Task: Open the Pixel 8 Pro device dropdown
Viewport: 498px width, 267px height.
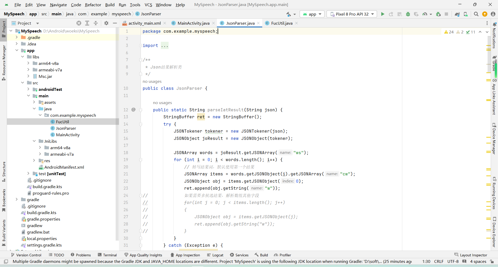Action: point(352,14)
